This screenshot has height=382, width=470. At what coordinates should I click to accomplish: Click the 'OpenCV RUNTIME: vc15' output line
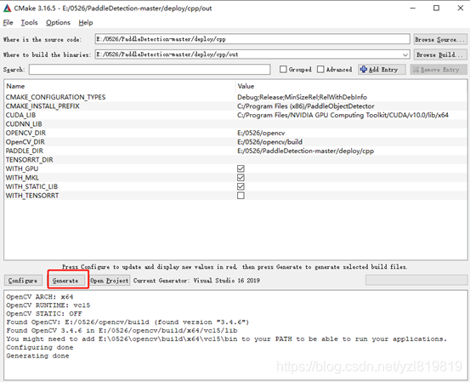(48, 305)
